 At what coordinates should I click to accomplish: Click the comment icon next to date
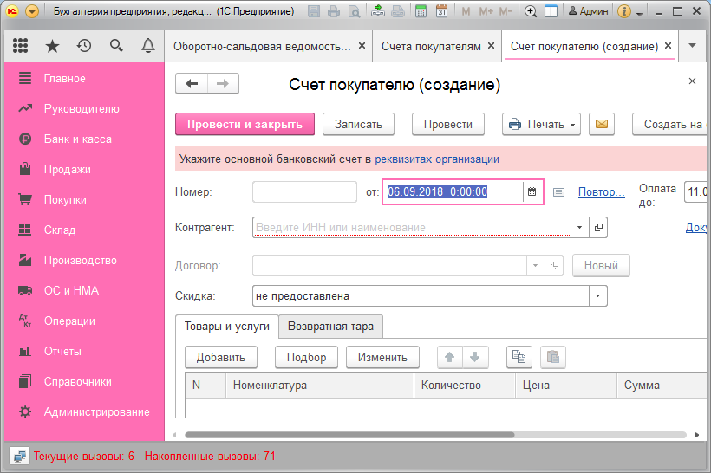click(x=558, y=192)
